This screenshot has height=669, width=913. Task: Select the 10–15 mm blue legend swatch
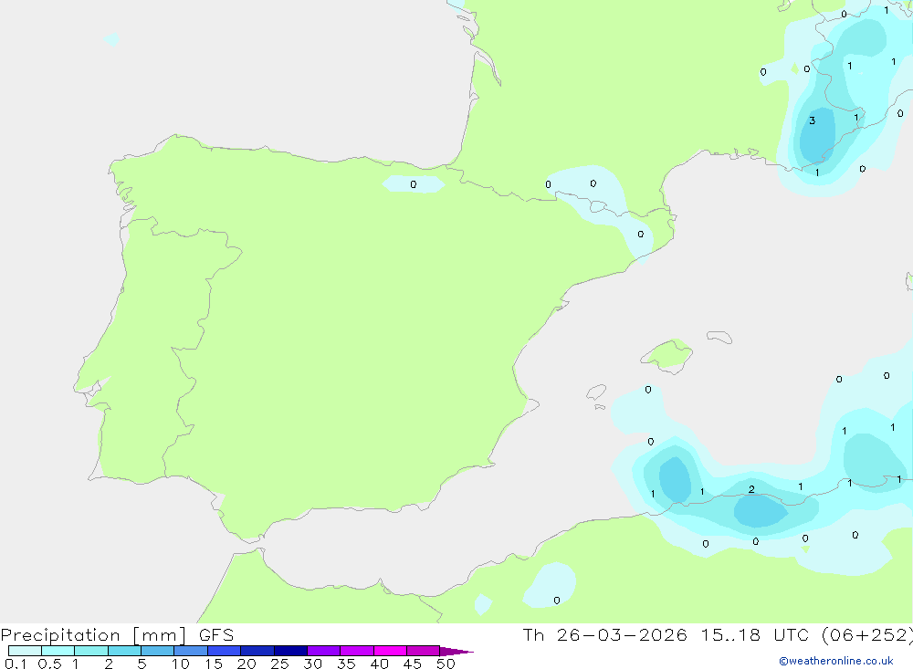point(191,651)
